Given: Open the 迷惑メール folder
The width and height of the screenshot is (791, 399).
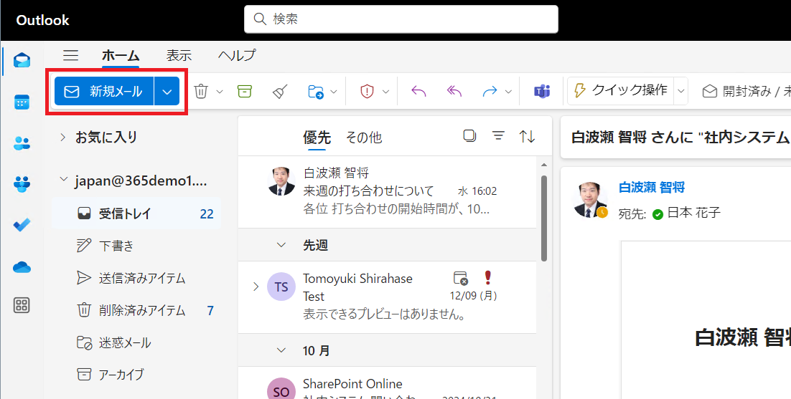Looking at the screenshot, I should [x=136, y=342].
